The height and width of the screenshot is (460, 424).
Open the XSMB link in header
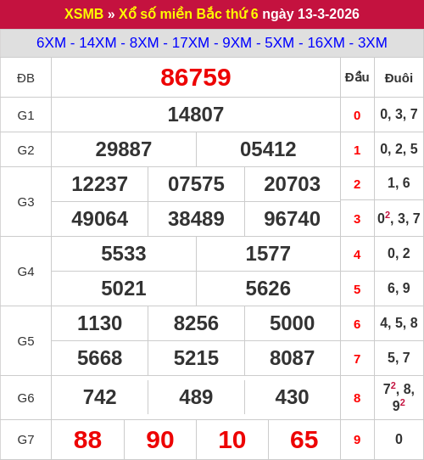(x=84, y=14)
